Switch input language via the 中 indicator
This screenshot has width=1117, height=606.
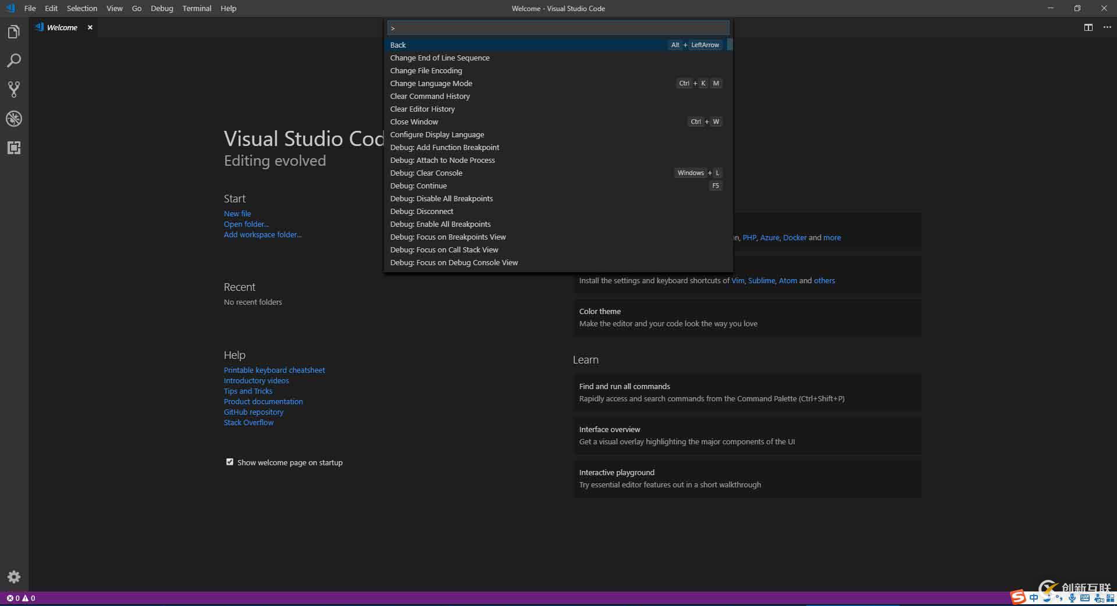coord(1034,598)
